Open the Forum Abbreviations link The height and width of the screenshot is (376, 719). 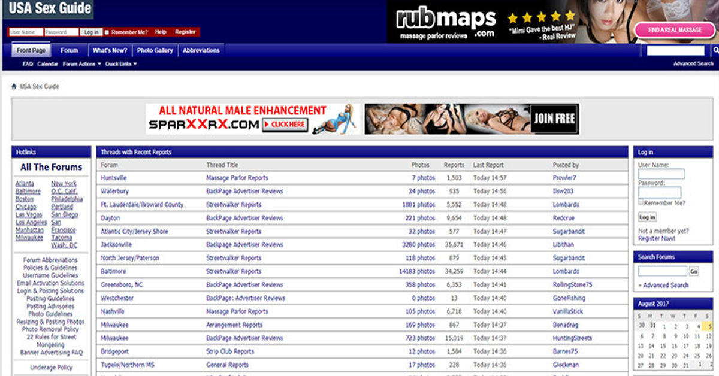[x=50, y=260]
